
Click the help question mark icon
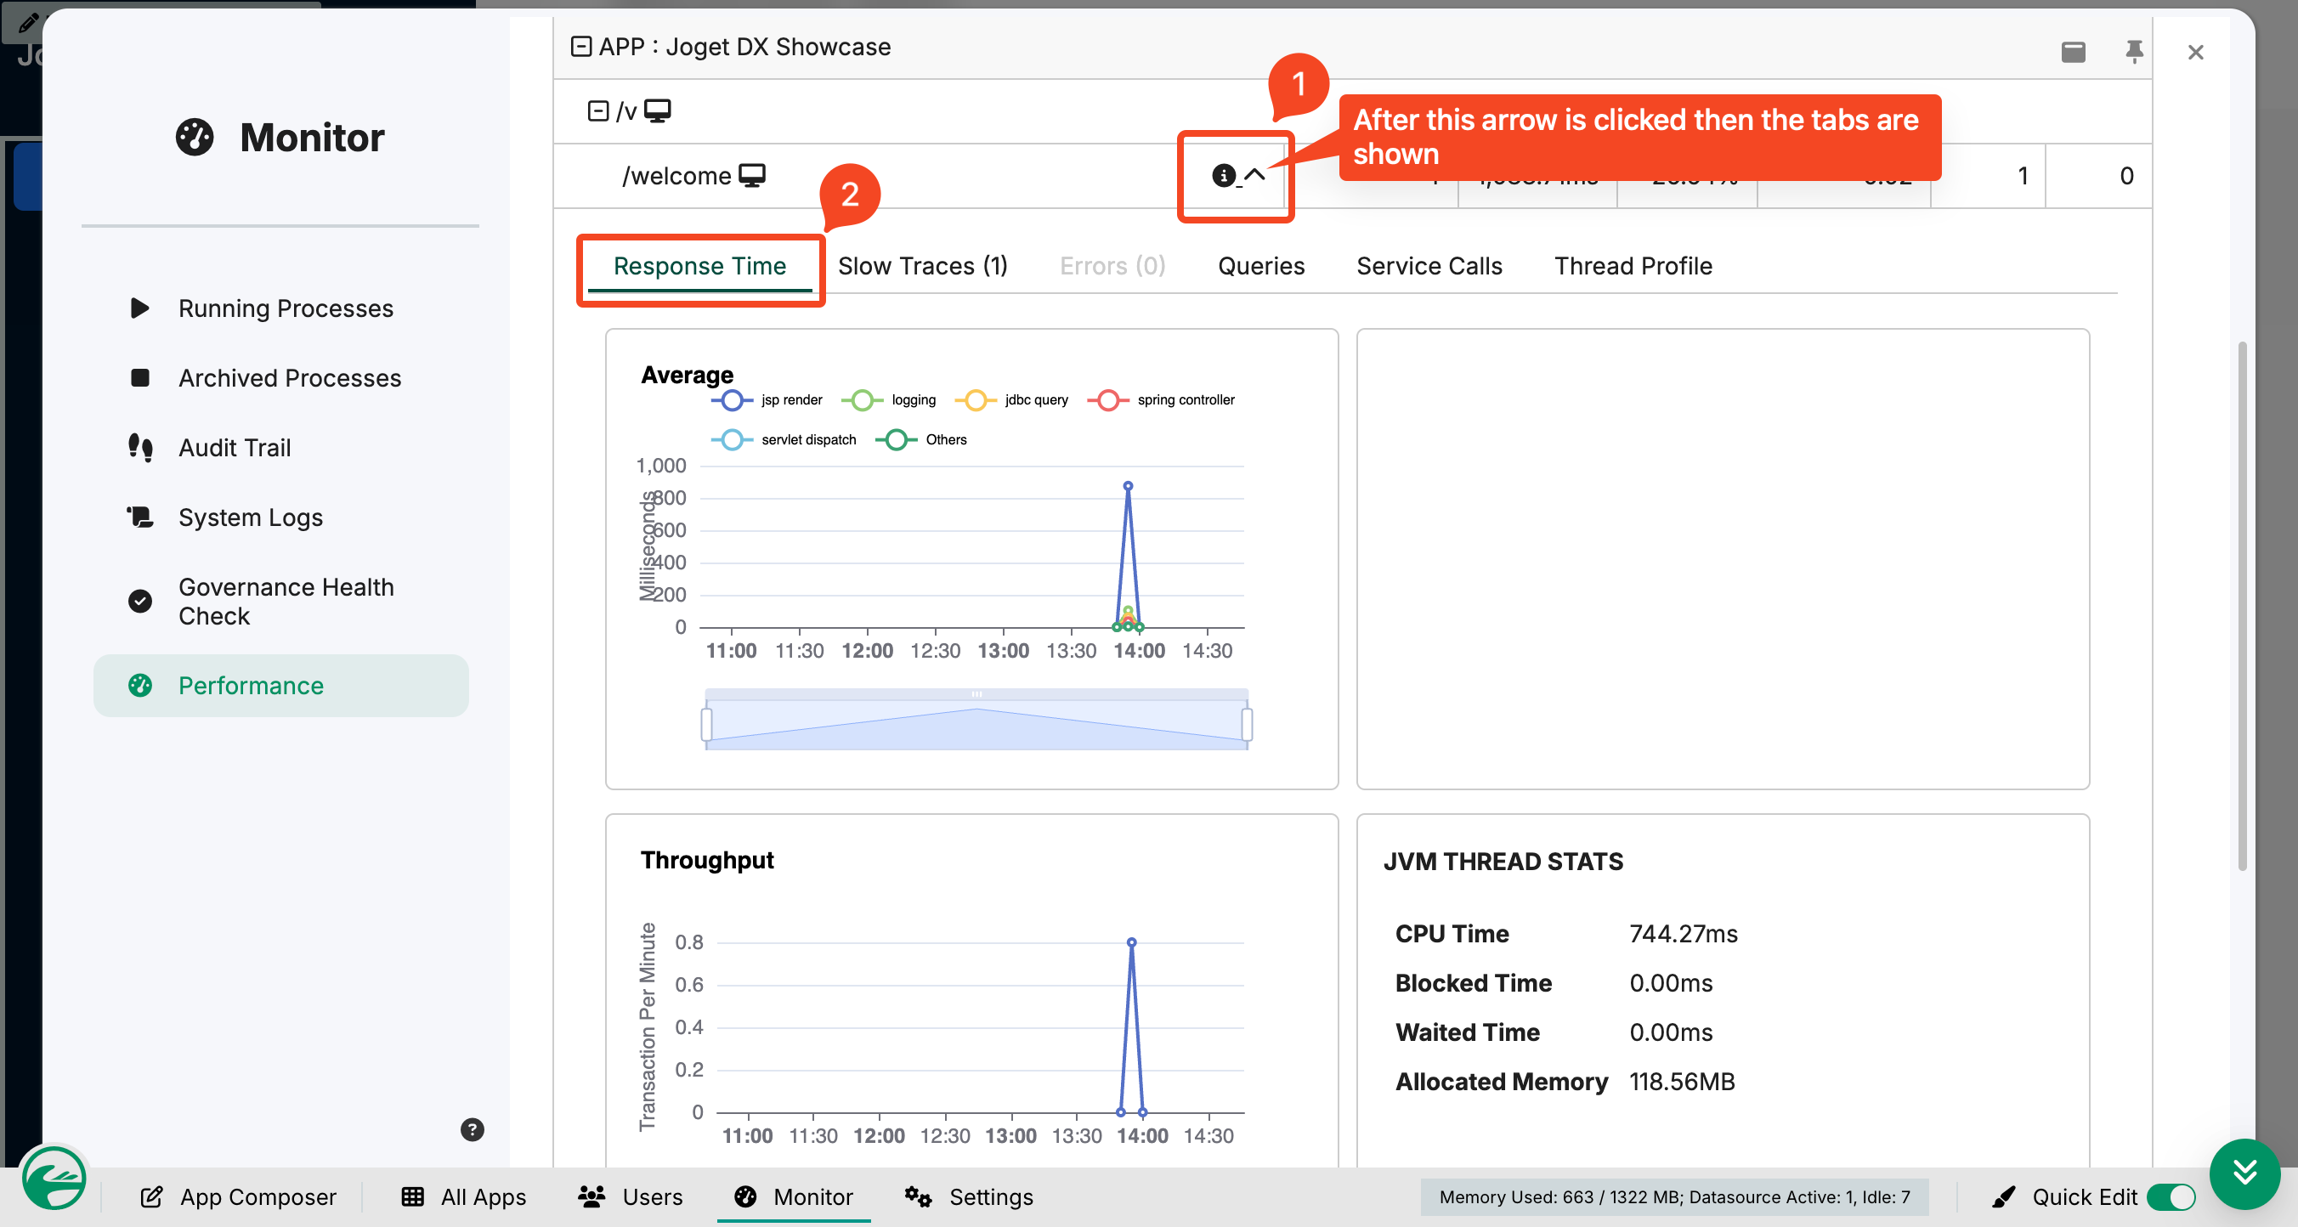coord(472,1130)
